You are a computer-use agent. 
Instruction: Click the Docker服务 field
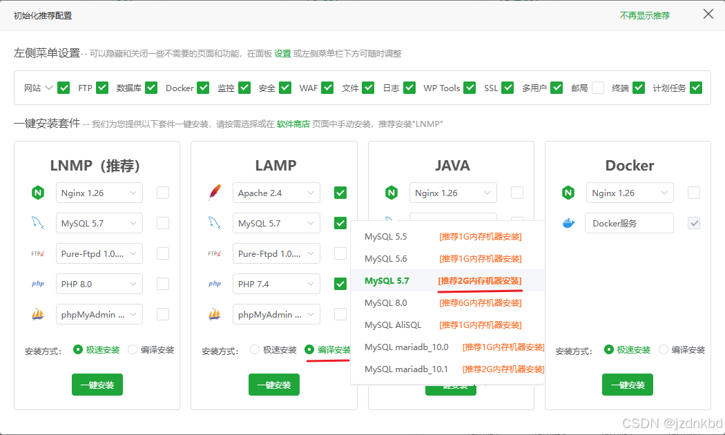point(629,223)
